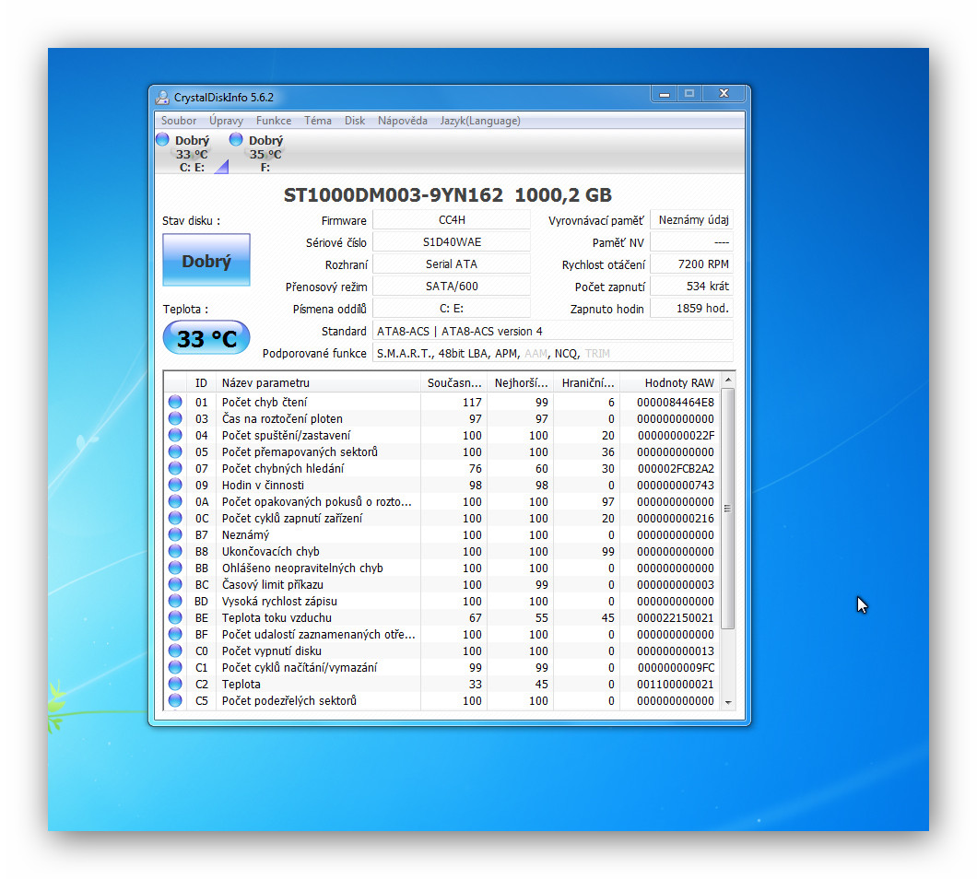This screenshot has width=977, height=879.
Task: Click the status orb for row 03 Čas na roztočení ploten
Action: tap(175, 418)
